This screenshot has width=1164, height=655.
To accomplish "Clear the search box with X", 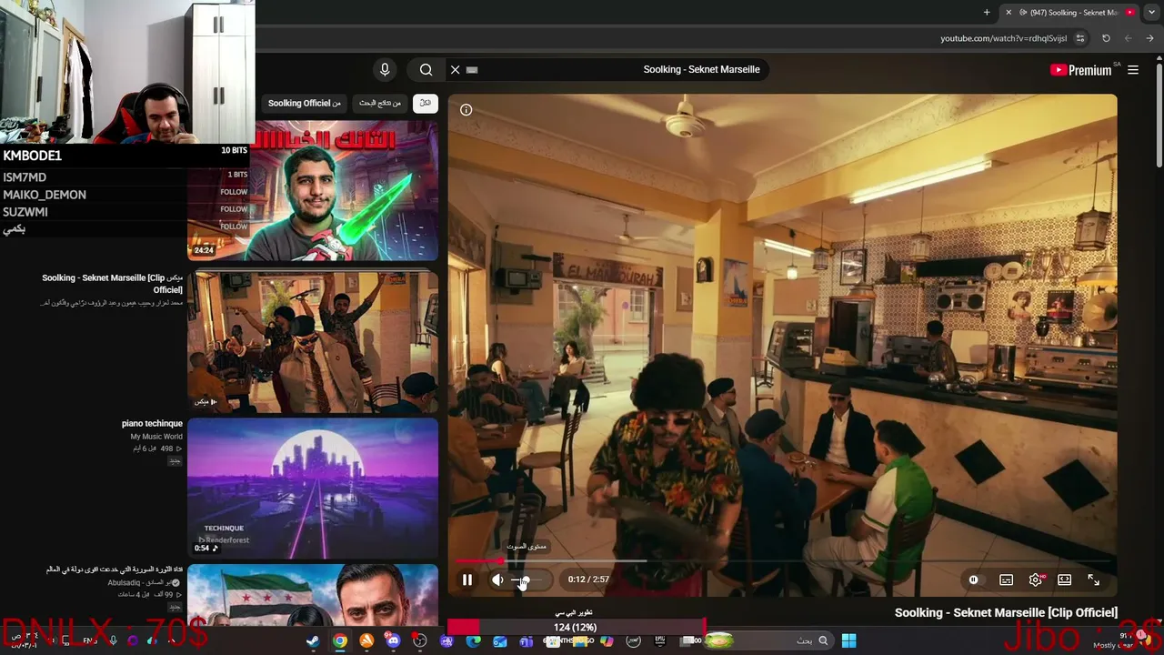I will coord(455,70).
